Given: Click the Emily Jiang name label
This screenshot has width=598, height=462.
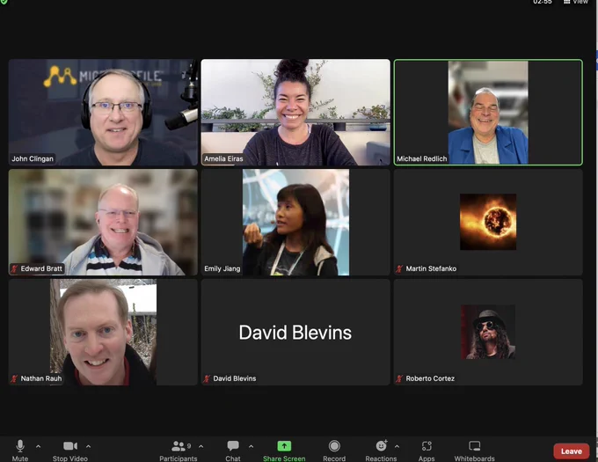Looking at the screenshot, I should (222, 268).
